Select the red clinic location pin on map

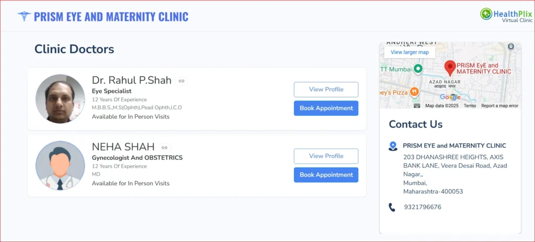point(450,68)
